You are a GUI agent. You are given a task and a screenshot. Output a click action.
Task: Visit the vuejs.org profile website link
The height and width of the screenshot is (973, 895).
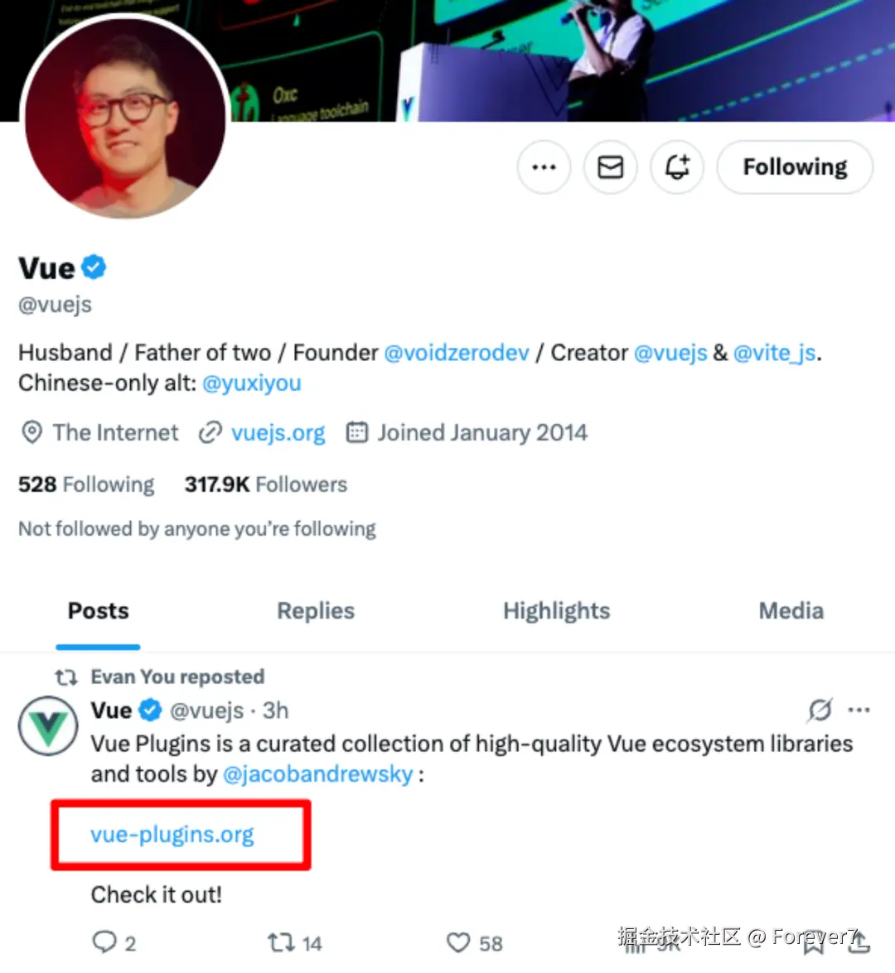pos(278,432)
